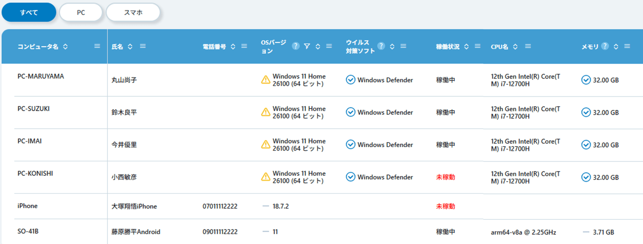Click OS version 18.7.2

[281, 206]
